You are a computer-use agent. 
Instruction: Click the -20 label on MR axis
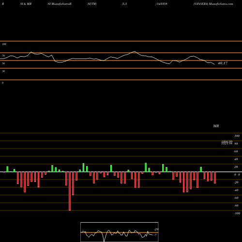click(x=236, y=182)
